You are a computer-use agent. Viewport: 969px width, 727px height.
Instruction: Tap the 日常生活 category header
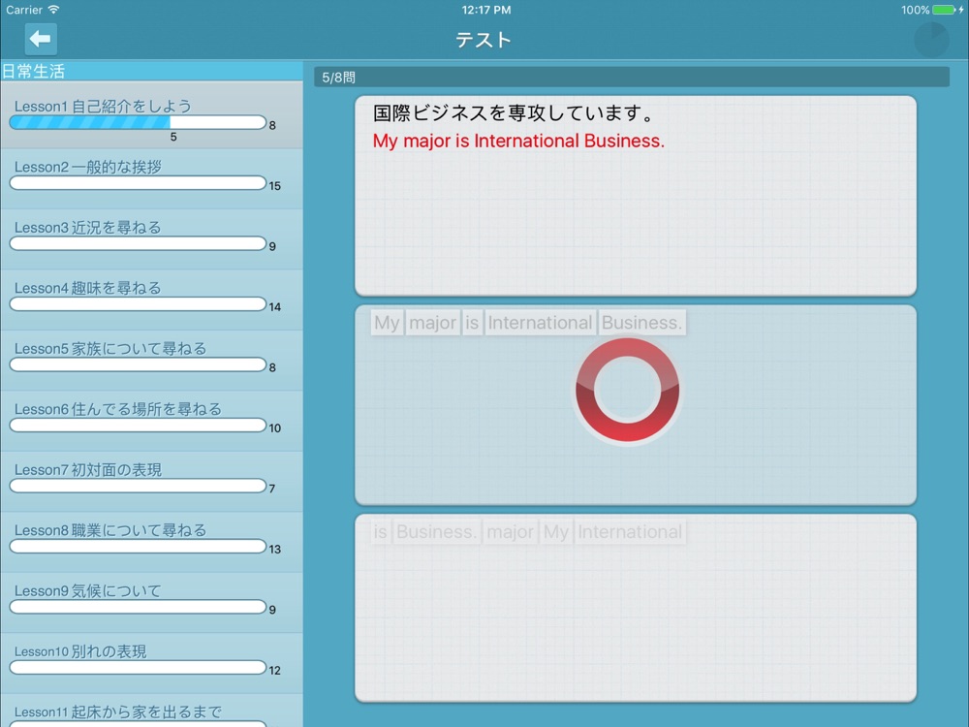point(151,71)
